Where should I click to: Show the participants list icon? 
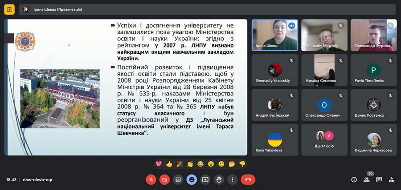click(x=367, y=179)
